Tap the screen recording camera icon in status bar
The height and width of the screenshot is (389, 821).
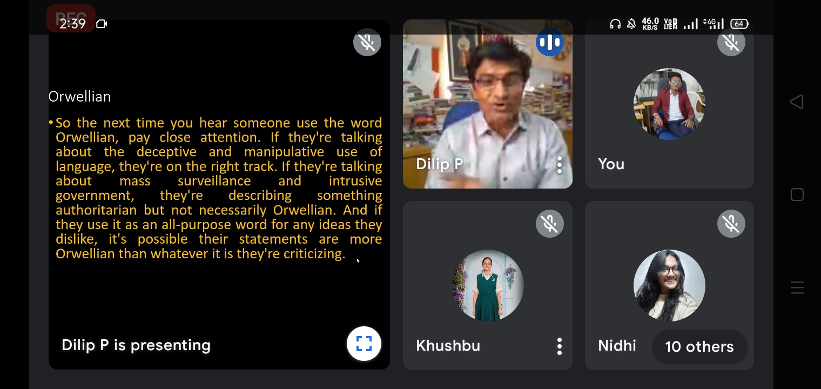point(102,24)
